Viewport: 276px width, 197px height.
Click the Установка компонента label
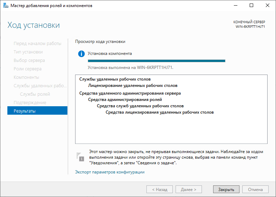pos(110,53)
